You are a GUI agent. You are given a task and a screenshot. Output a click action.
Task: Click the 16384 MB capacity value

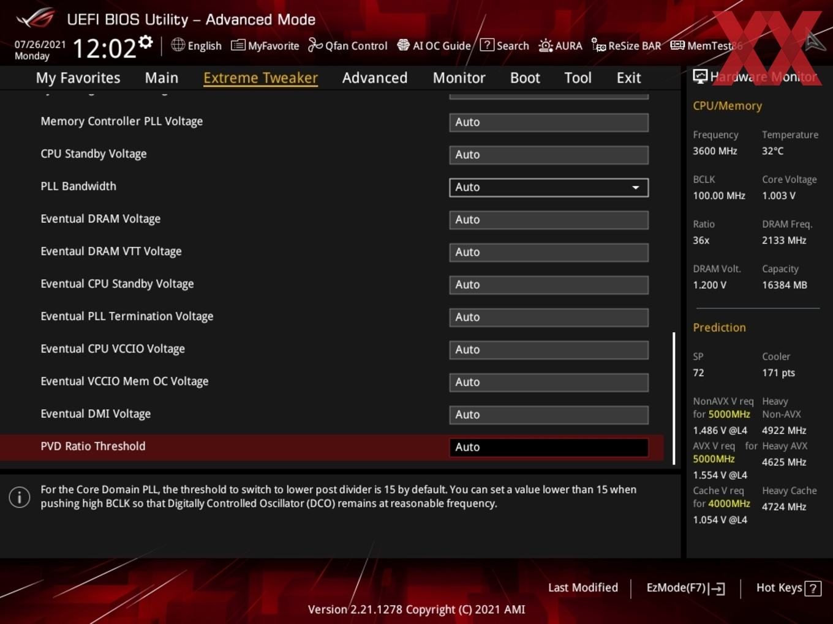click(785, 285)
